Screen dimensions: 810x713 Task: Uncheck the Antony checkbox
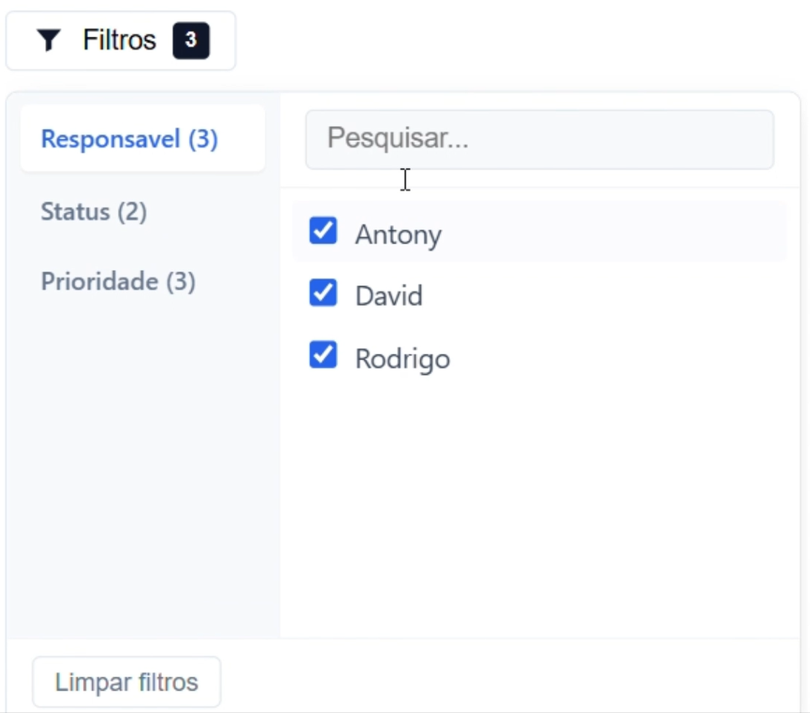[323, 232]
